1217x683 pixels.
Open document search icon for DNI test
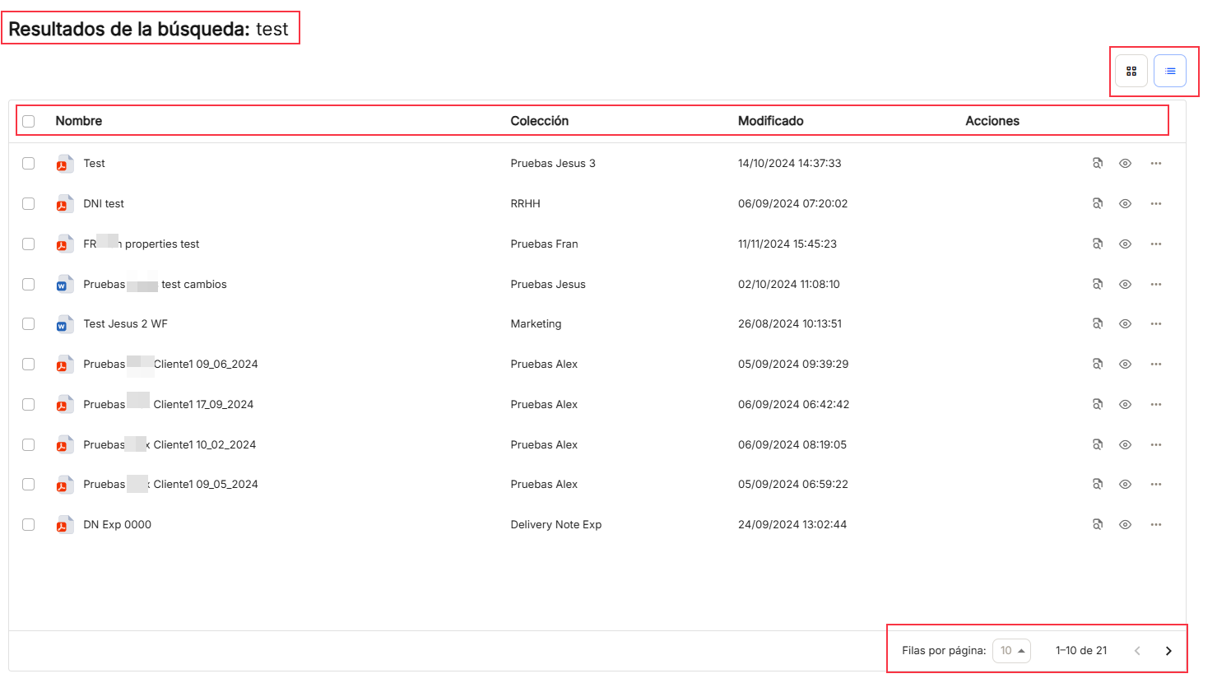[1097, 203]
